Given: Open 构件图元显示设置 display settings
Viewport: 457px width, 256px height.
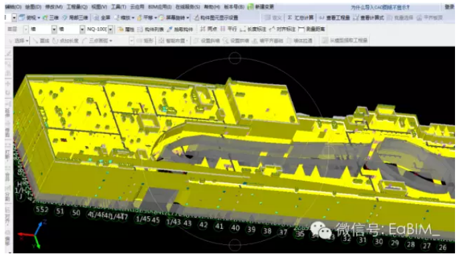Looking at the screenshot, I should click(x=216, y=18).
